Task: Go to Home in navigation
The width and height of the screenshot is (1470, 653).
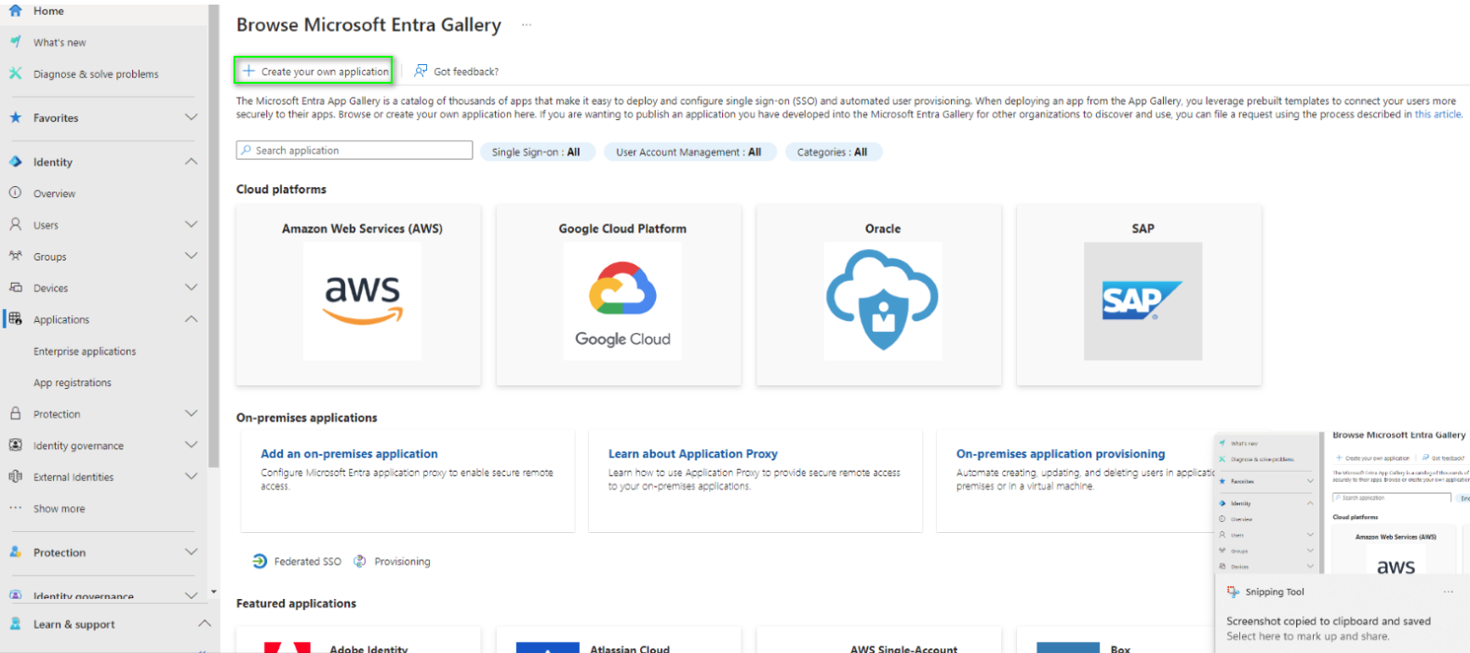Action: point(102,11)
